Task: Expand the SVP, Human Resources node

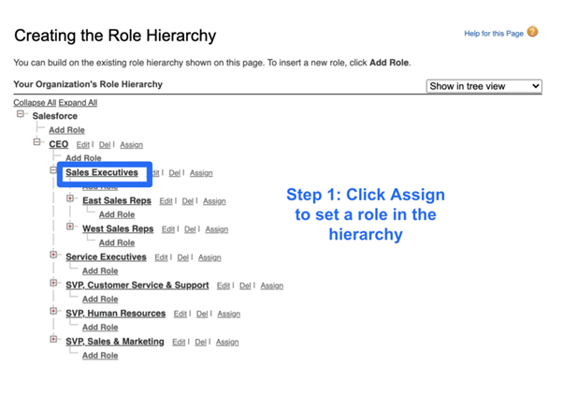Action: point(54,312)
